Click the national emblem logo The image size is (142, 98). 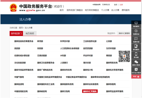tap(13, 8)
